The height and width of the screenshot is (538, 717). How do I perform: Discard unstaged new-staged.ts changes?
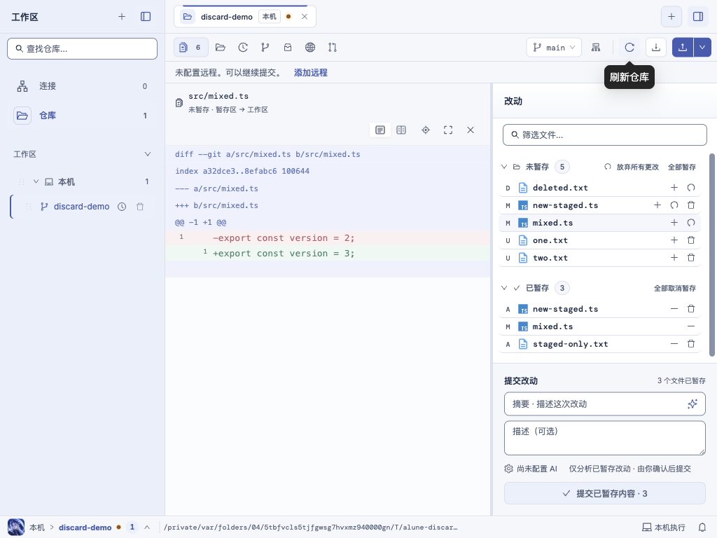[x=674, y=205]
